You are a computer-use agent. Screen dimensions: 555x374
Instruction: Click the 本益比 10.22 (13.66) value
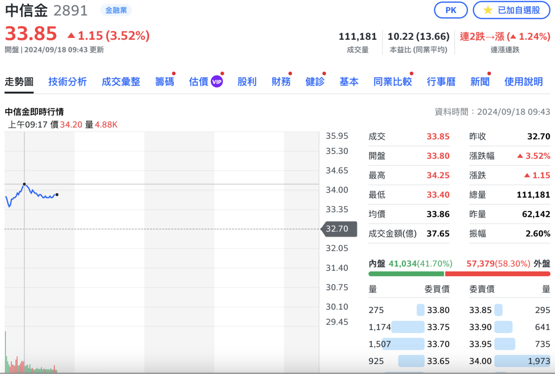419,37
